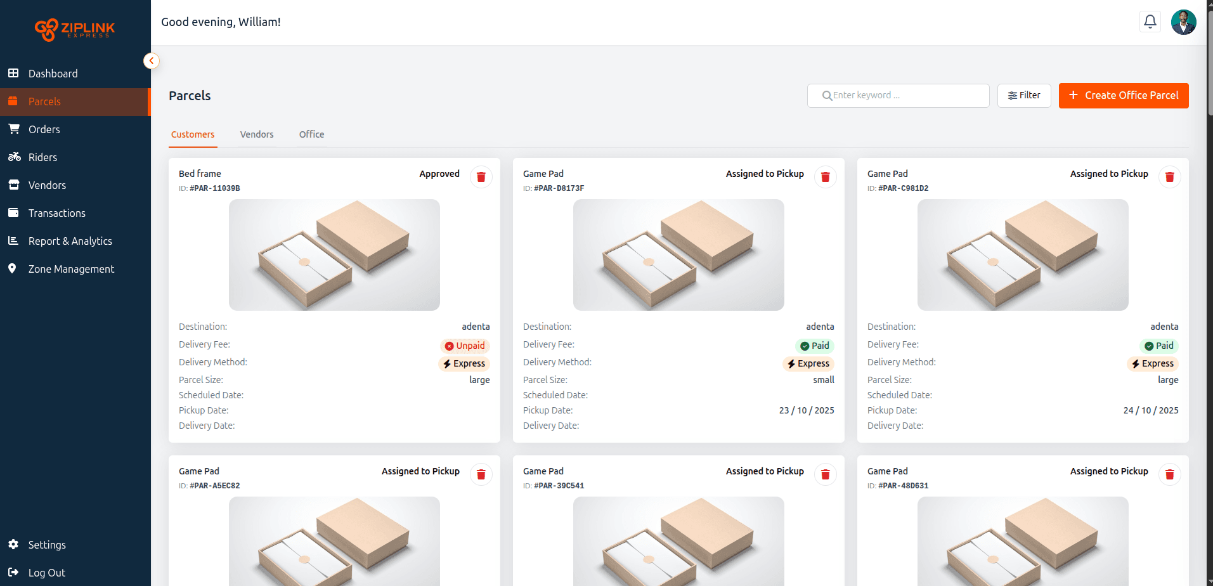
Task: Click the Unpaid badge on Bed frame
Action: (x=465, y=346)
